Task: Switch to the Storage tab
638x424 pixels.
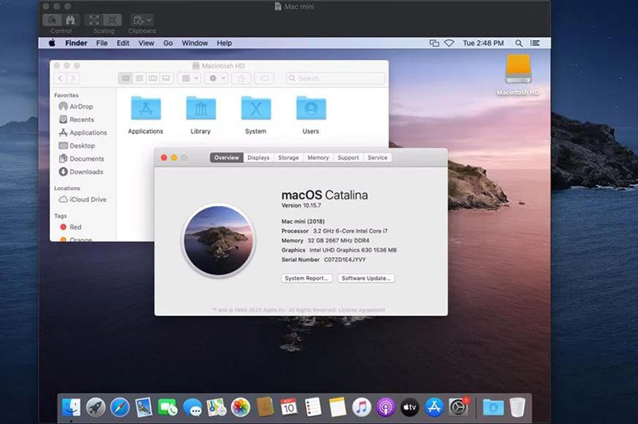Action: coord(289,157)
